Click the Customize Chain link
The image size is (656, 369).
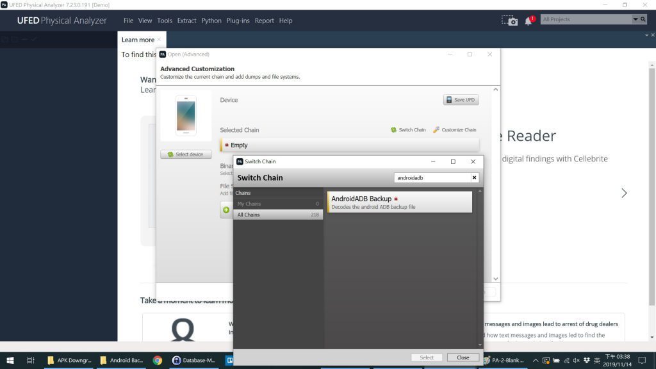(454, 130)
